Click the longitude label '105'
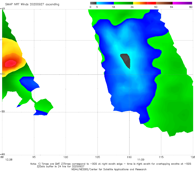The width and height of the screenshot is (195, 171). [97, 157]
